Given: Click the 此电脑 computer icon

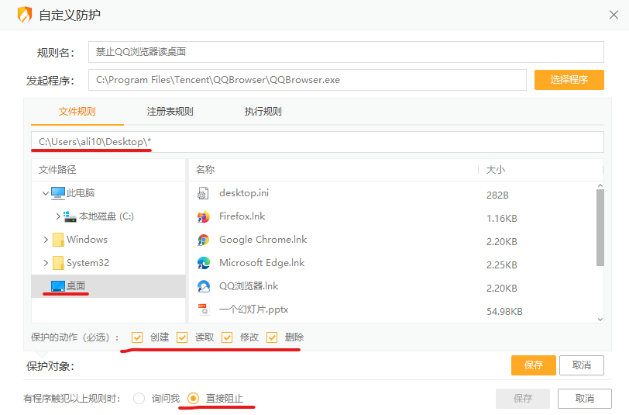Looking at the screenshot, I should tap(58, 193).
